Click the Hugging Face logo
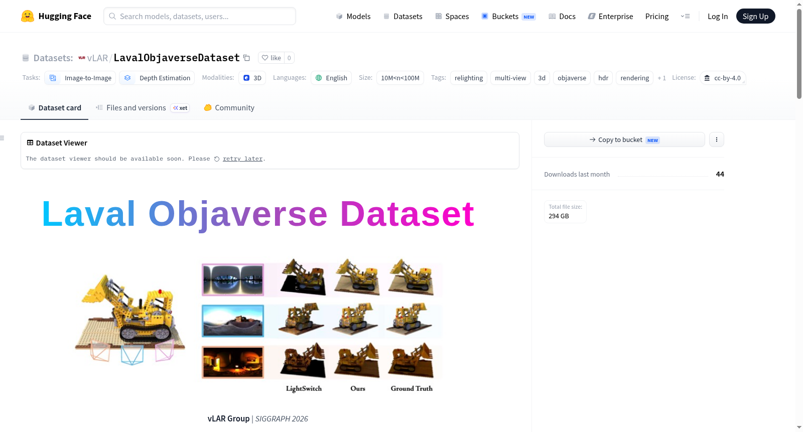 click(56, 16)
